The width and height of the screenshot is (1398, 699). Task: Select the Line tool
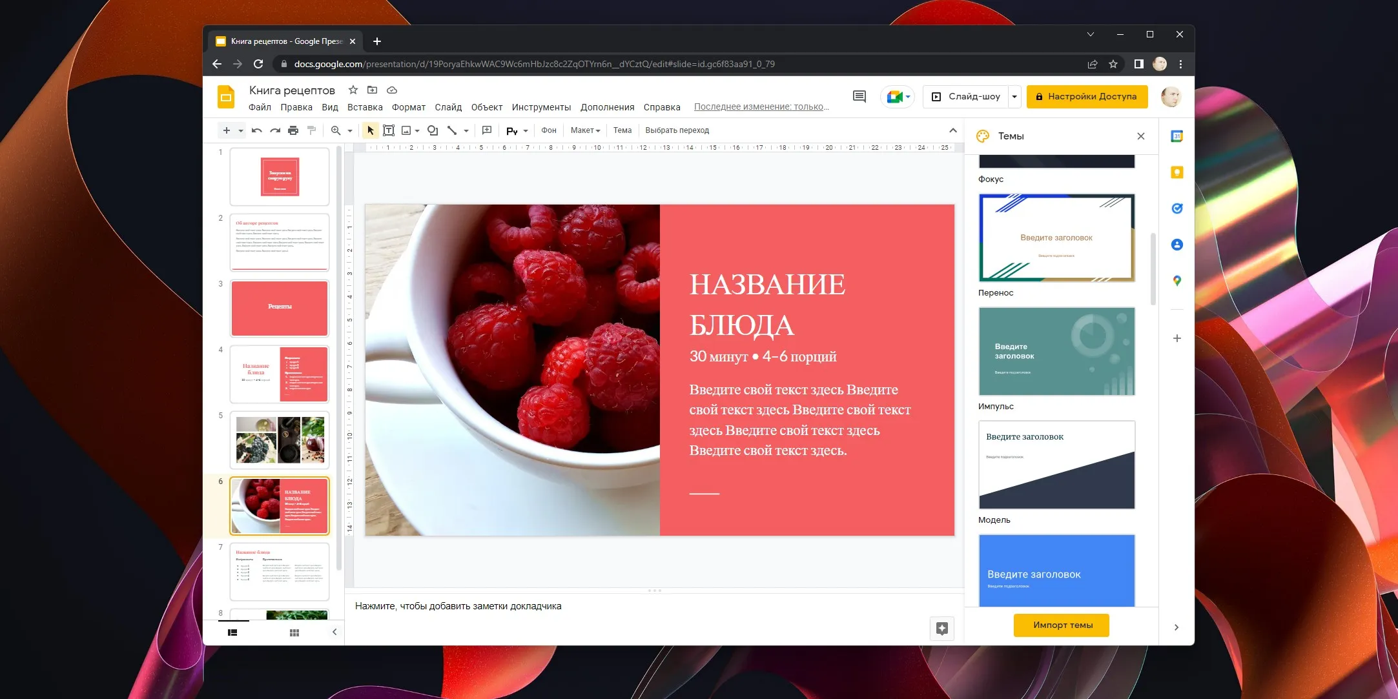[452, 130]
